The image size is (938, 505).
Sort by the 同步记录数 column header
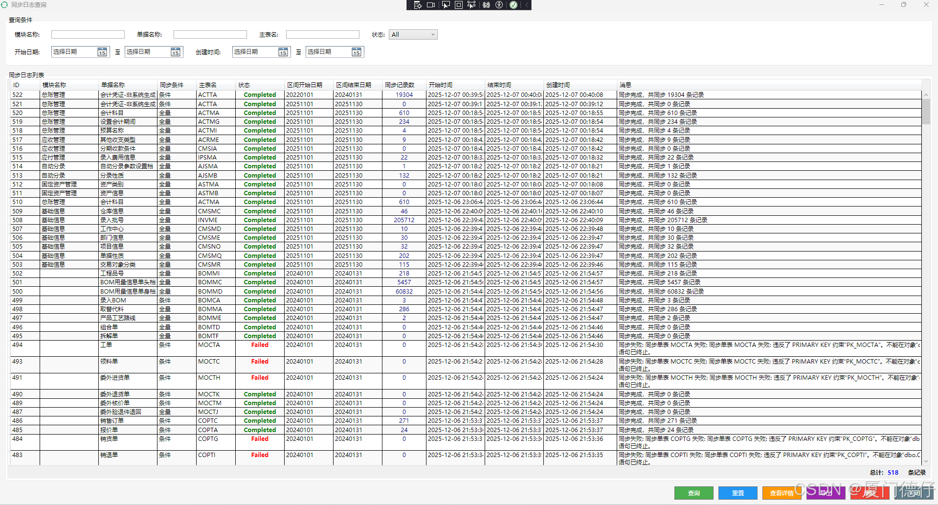404,85
